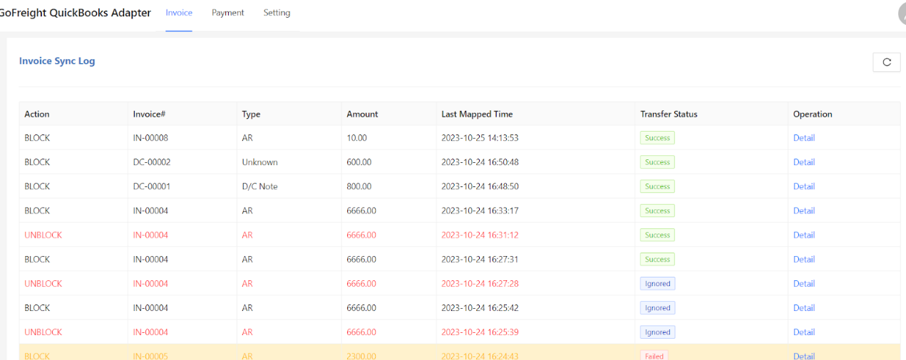Viewport: 906px width, 360px height.
Task: Click the Amount column header
Action: pos(362,114)
